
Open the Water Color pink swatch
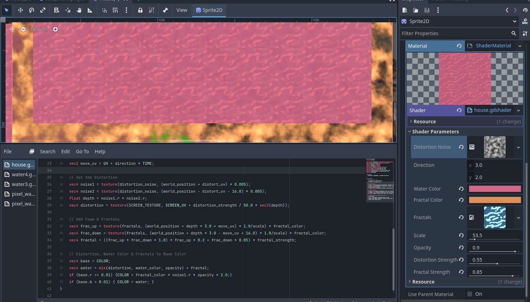[x=495, y=189]
